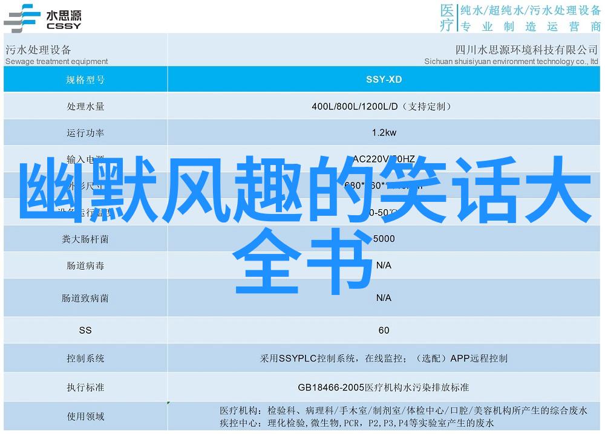Click the SS value 60 cell
This screenshot has height=434, width=605.
pos(384,331)
